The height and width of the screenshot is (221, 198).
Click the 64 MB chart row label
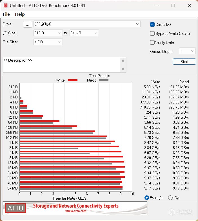point(12,188)
